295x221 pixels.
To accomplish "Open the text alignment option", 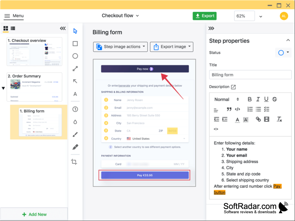I will (x=216, y=110).
